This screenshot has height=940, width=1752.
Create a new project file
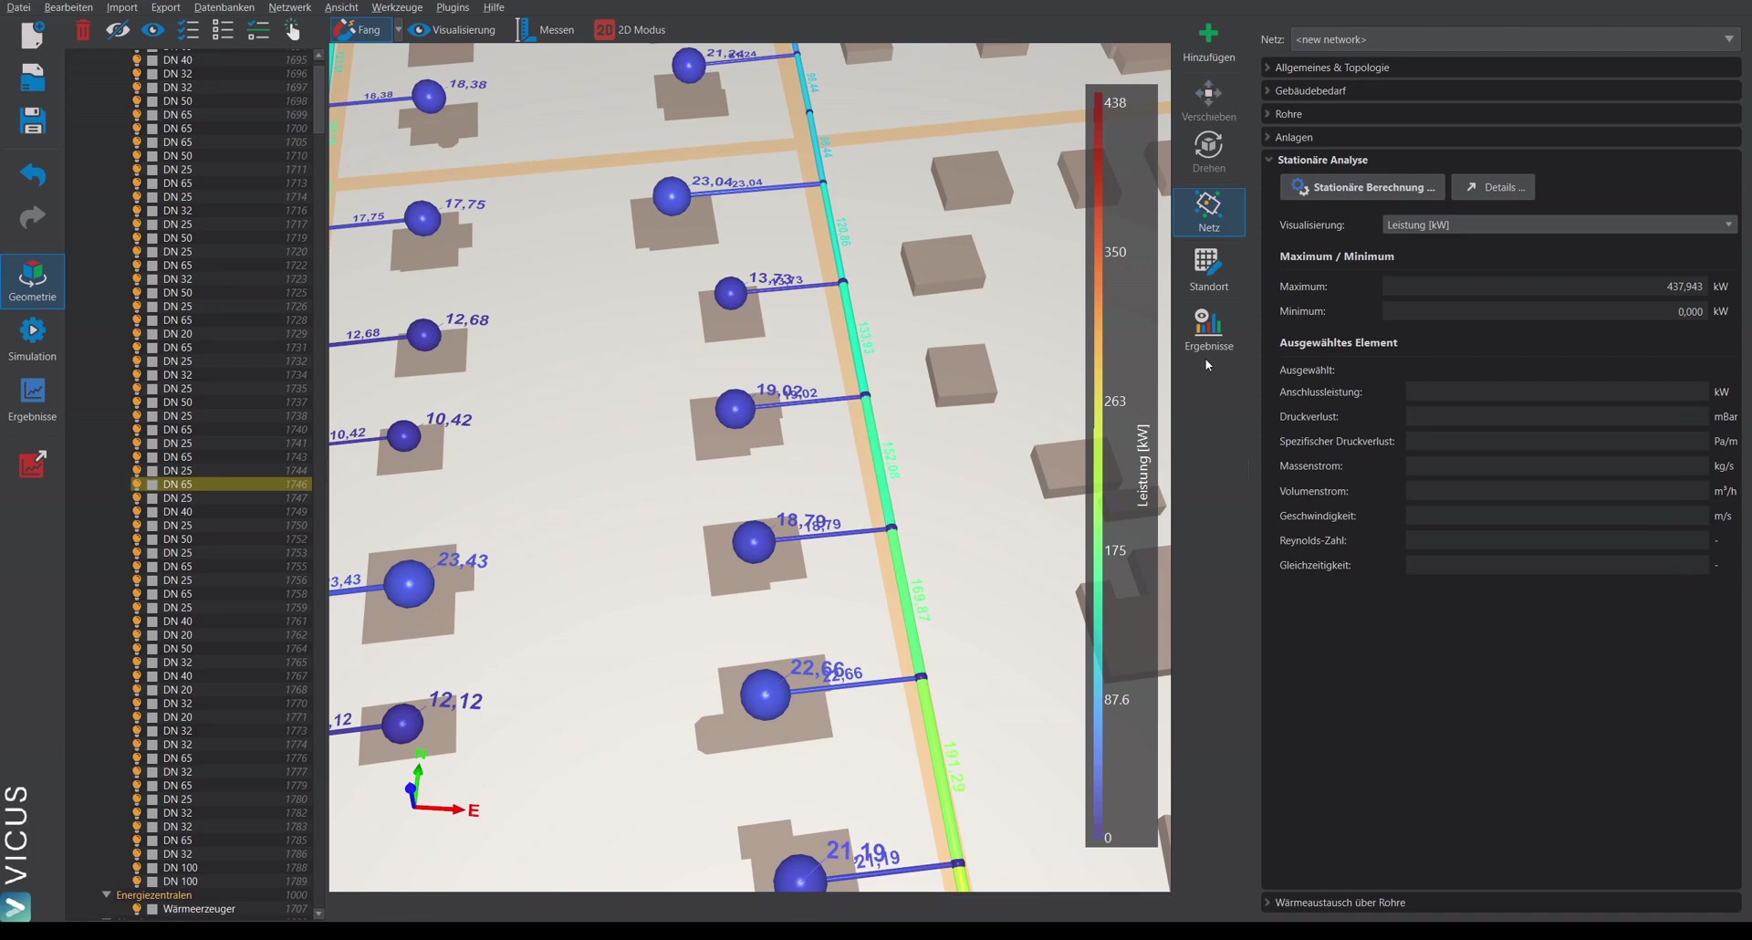pos(32,35)
